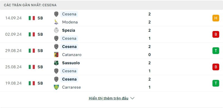Open the Hiển thị thêm trận đấu link
Image resolution: width=223 pixels, height=108 pixels.
coord(108,98)
